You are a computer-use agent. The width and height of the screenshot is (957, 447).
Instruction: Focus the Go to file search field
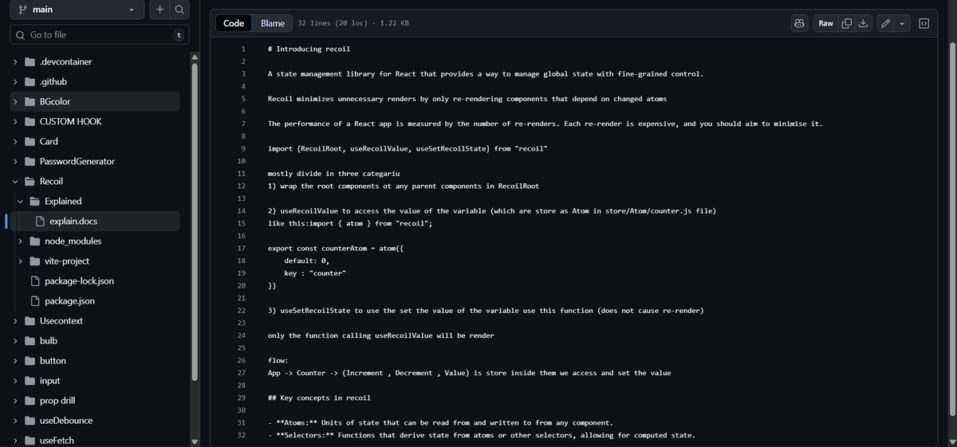click(100, 35)
